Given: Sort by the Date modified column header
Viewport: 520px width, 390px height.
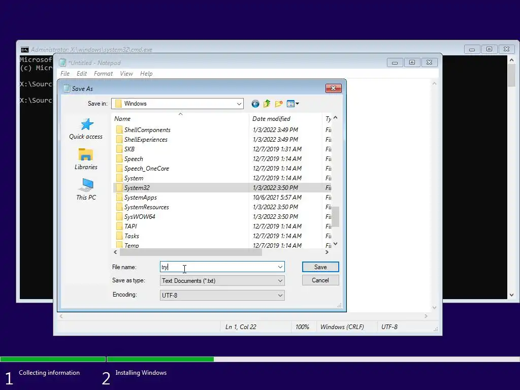Looking at the screenshot, I should click(x=285, y=118).
